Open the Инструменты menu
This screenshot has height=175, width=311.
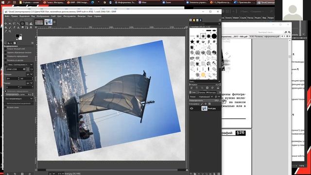pos(69,16)
